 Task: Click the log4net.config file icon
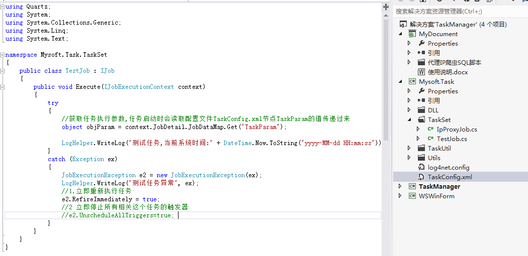pos(421,167)
